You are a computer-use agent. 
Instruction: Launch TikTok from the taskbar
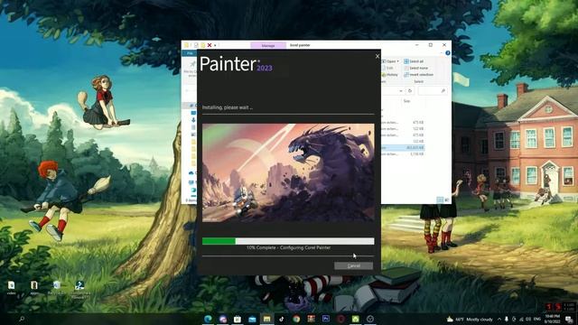point(282,319)
